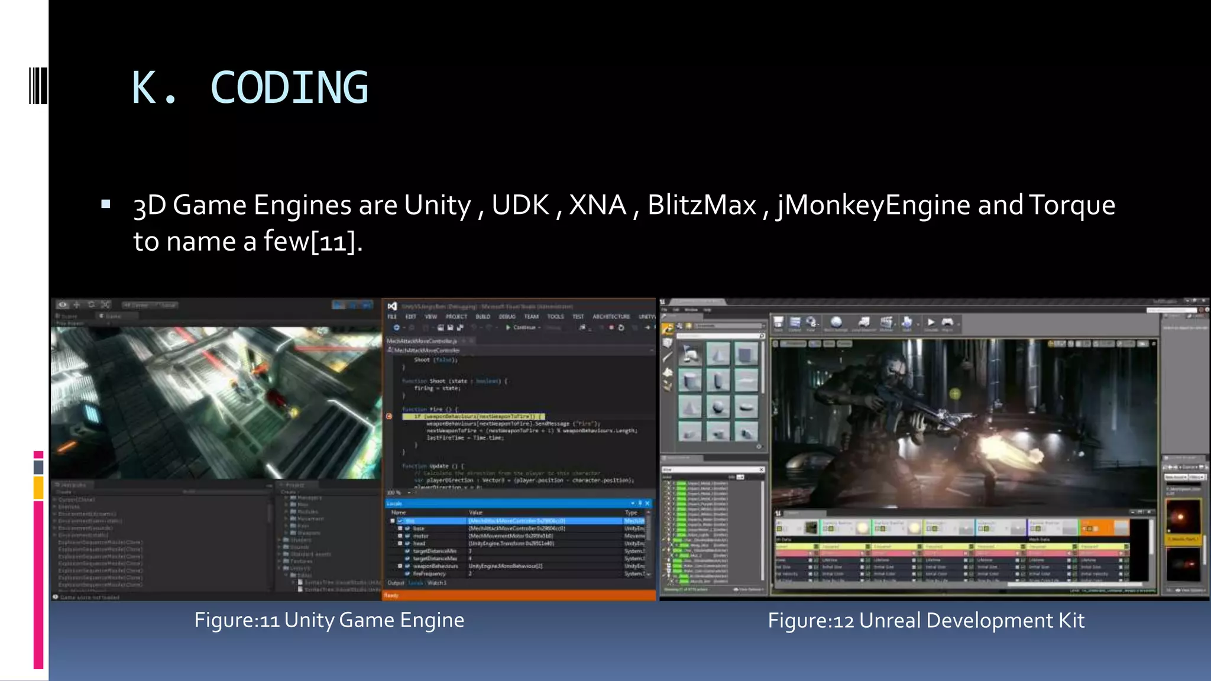This screenshot has width=1211, height=681.
Task: Choose the cone primitive thumbnail
Action: (x=718, y=355)
